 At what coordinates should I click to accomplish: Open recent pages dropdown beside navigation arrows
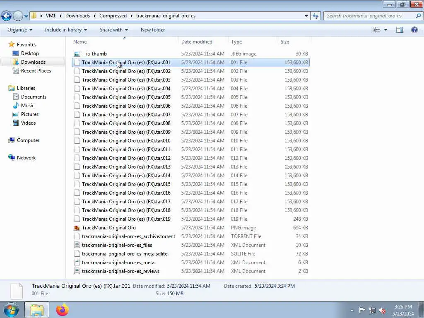[x=26, y=16]
